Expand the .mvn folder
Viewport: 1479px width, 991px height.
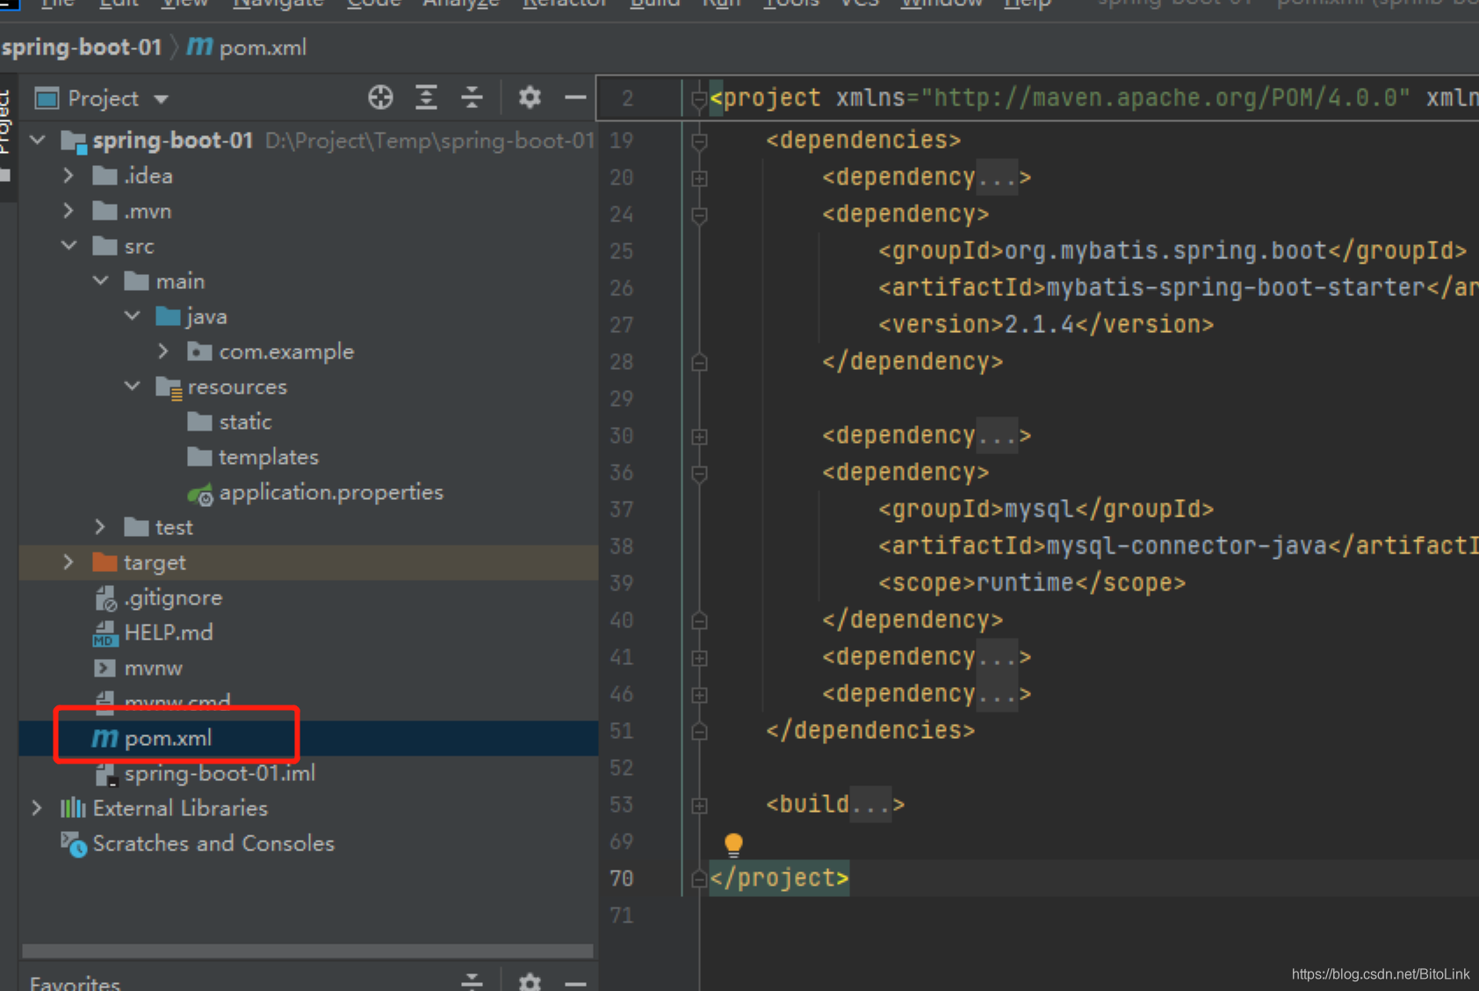click(69, 211)
